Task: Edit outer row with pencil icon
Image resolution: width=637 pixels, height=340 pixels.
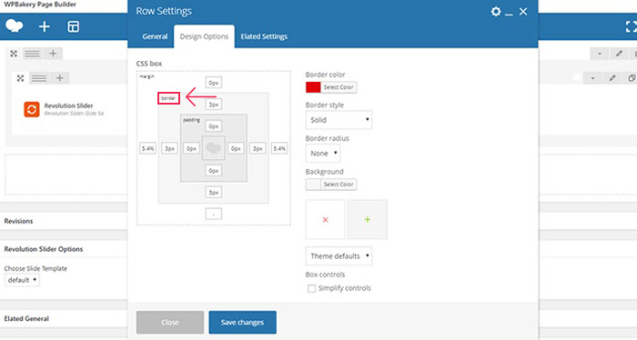Action: 619,54
